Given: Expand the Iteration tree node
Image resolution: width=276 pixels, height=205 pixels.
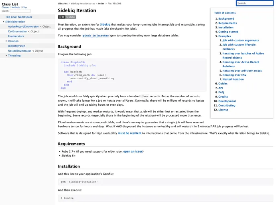Looking at the screenshot, I should (6, 41).
